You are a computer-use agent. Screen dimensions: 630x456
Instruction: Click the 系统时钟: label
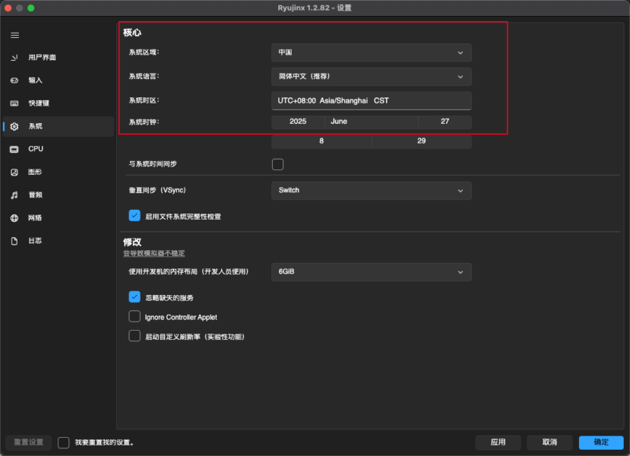tap(144, 122)
